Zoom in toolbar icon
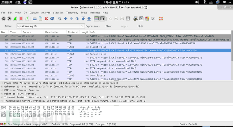 [110, 19]
